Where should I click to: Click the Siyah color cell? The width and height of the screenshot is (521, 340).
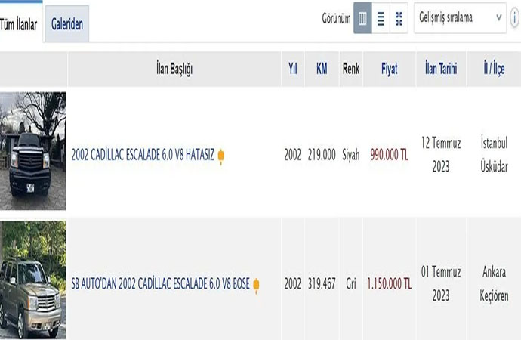(x=351, y=155)
